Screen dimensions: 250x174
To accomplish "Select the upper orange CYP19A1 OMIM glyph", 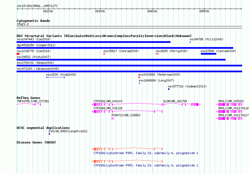I will (127, 149).
